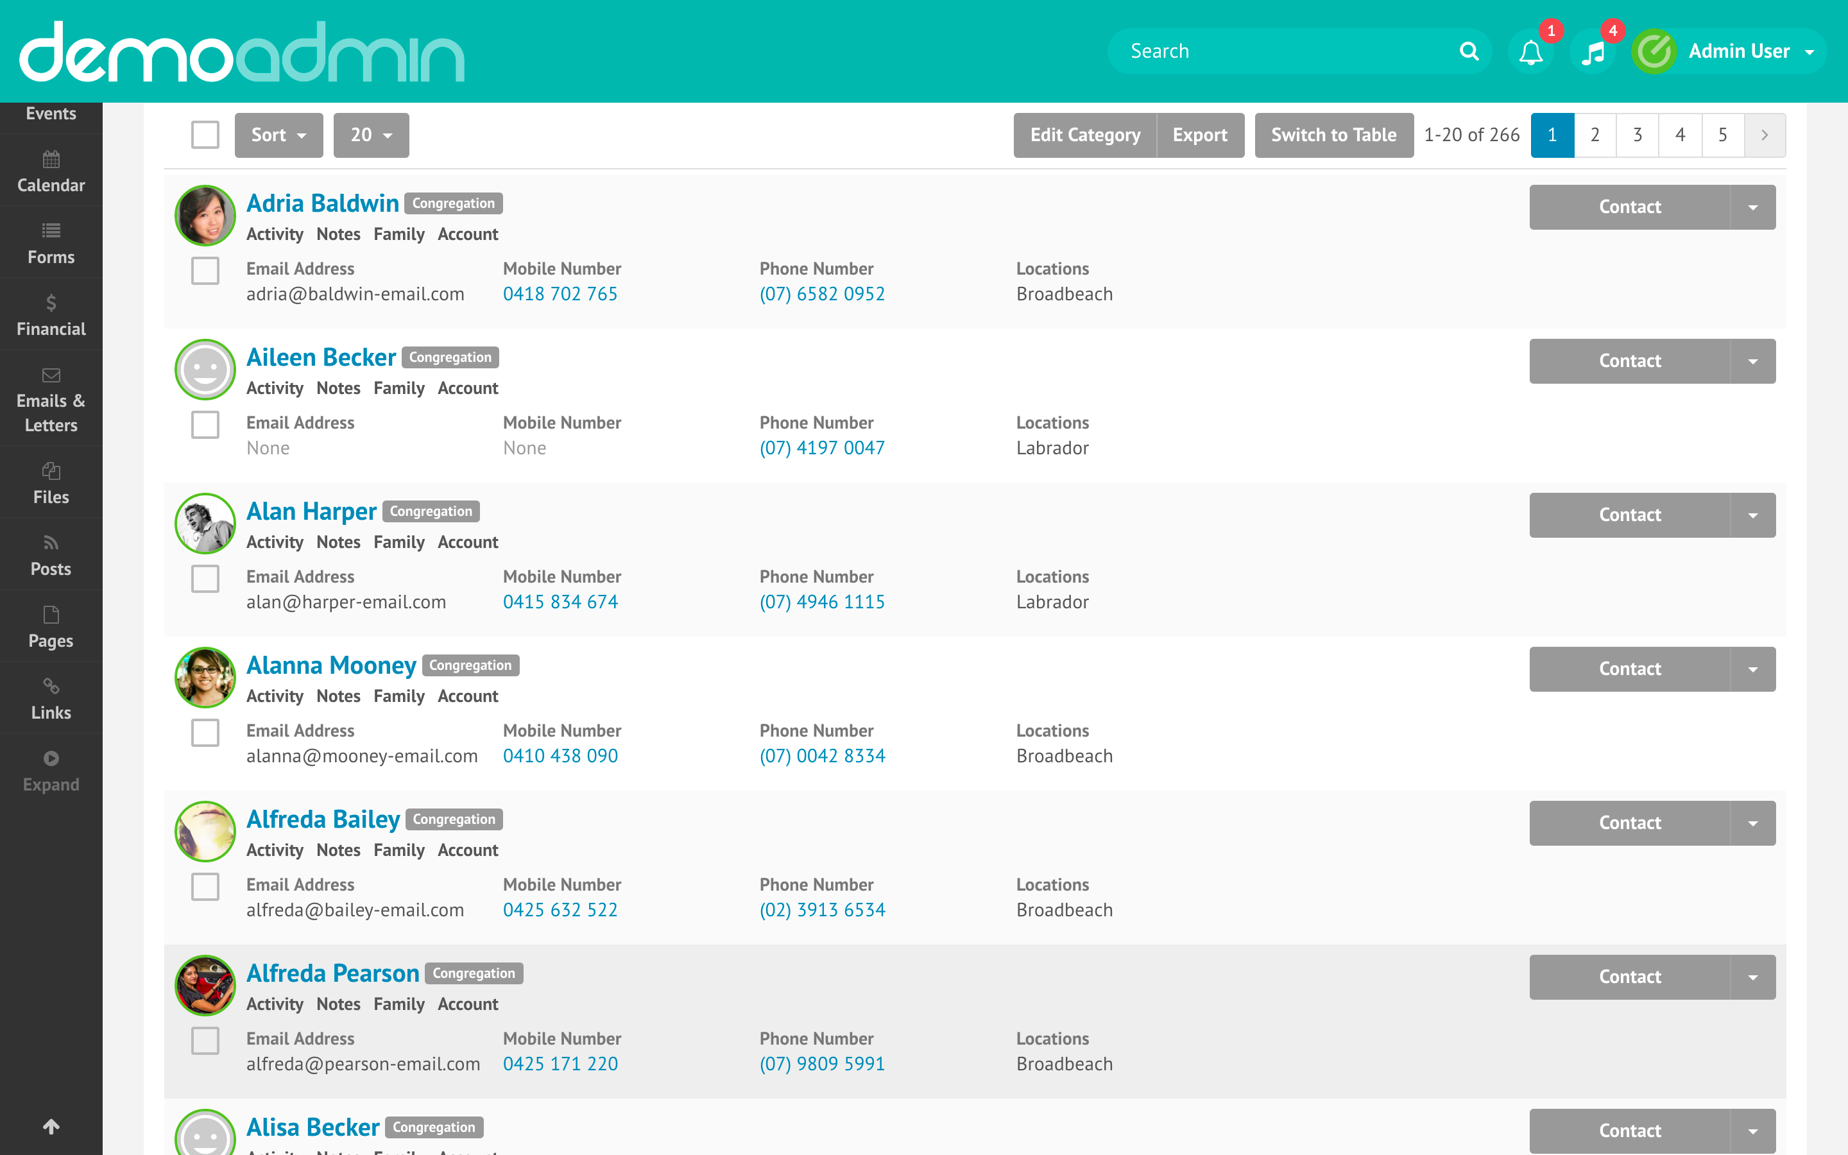Select Alan Harper's checkbox
The image size is (1848, 1155).
(x=205, y=578)
